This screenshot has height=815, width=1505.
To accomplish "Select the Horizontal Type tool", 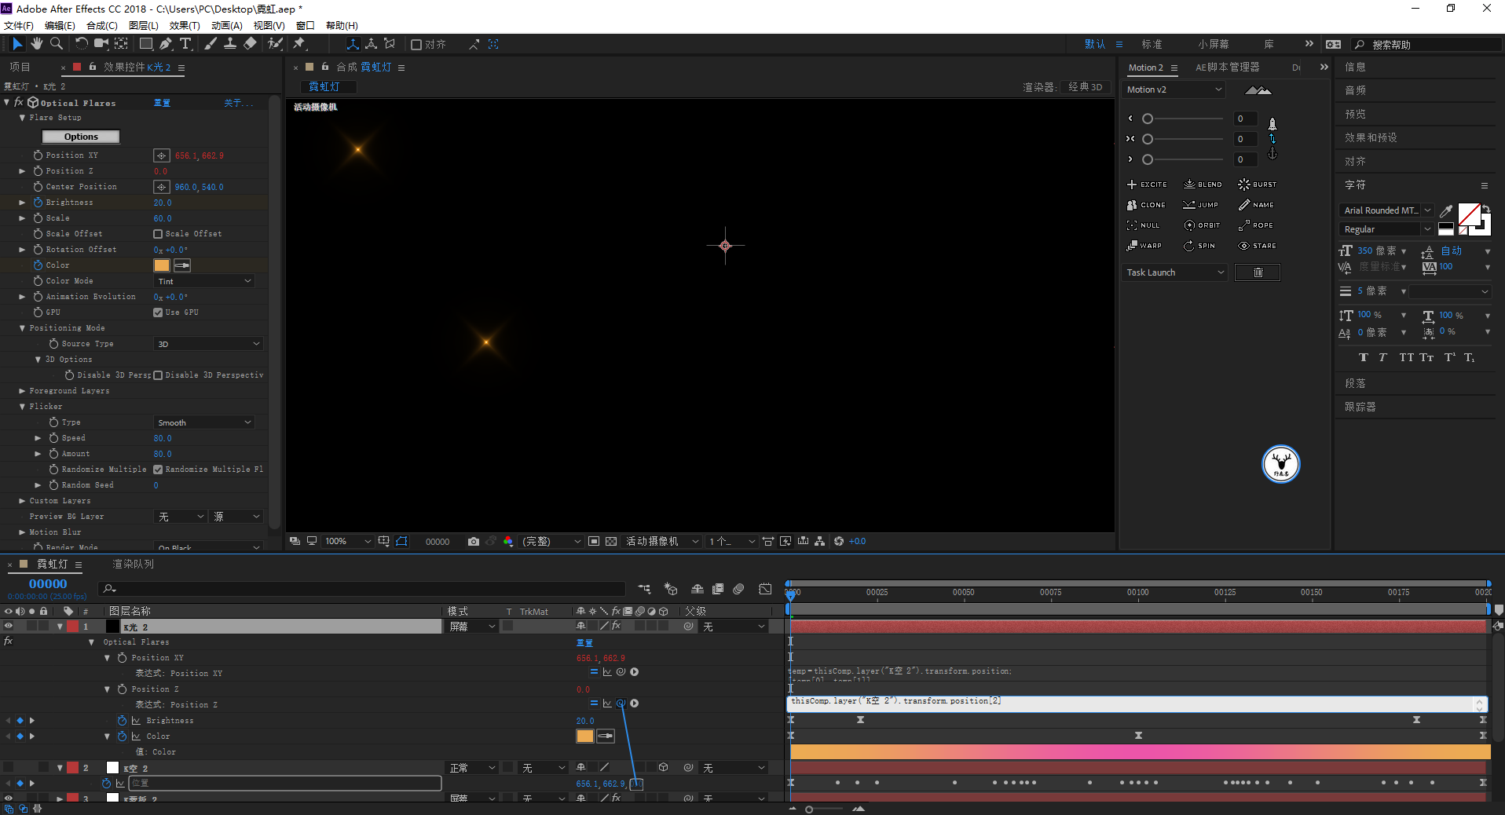I will click(x=185, y=44).
